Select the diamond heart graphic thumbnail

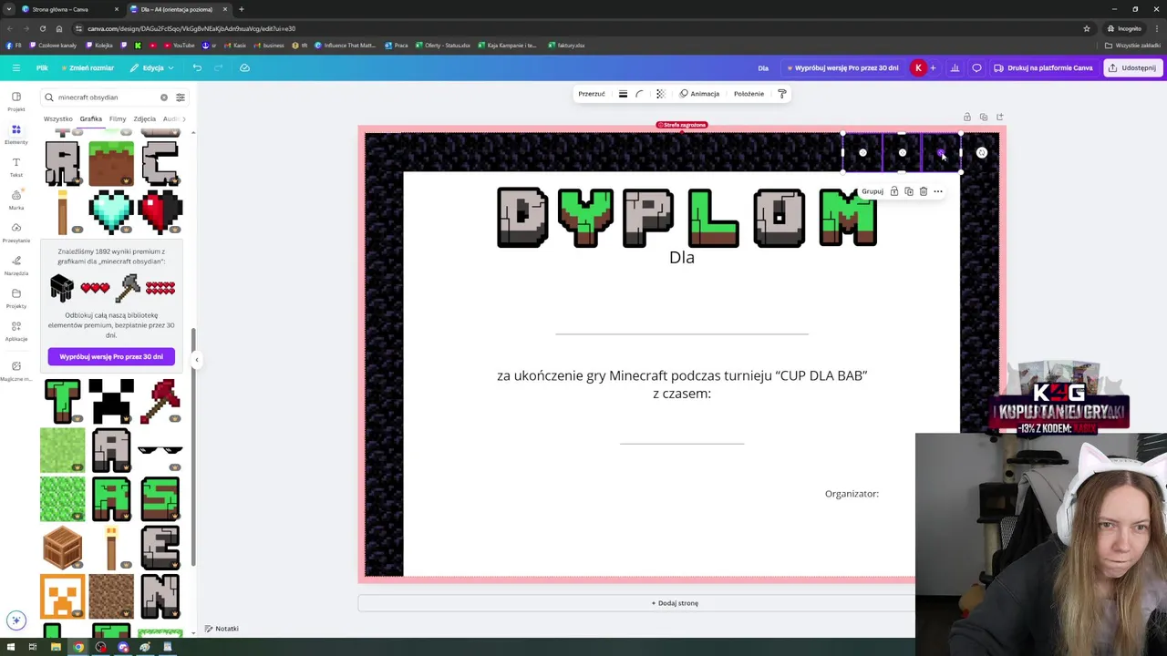pyautogui.click(x=111, y=211)
